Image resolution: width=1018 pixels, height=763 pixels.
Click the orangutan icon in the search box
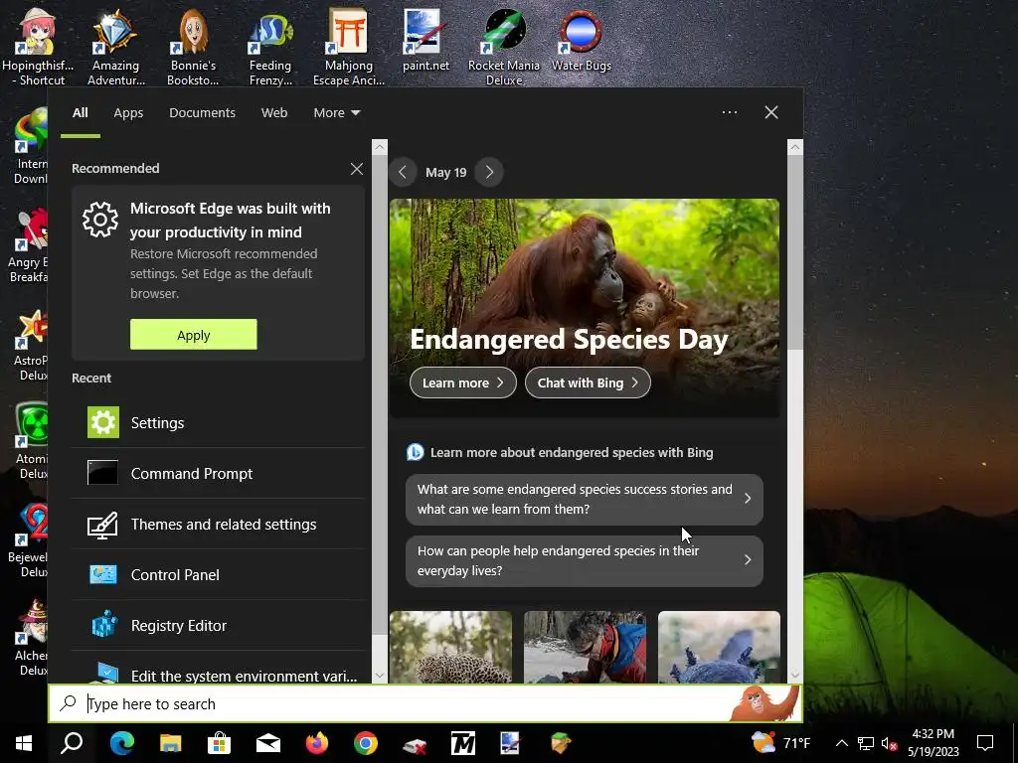764,703
